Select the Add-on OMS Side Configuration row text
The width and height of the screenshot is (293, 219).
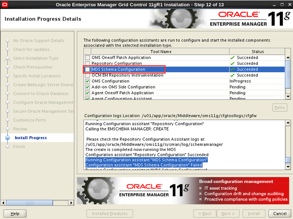point(123,87)
